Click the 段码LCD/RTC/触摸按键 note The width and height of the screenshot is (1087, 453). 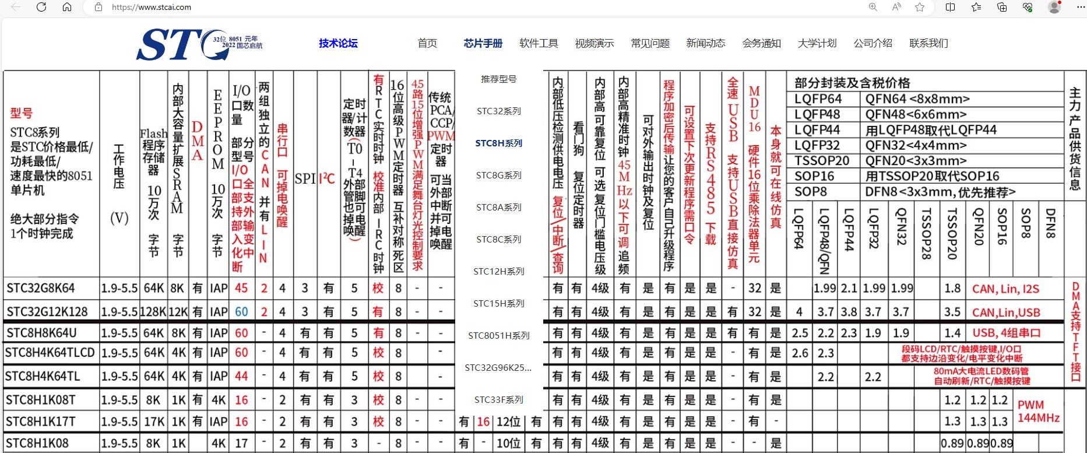tap(961, 349)
